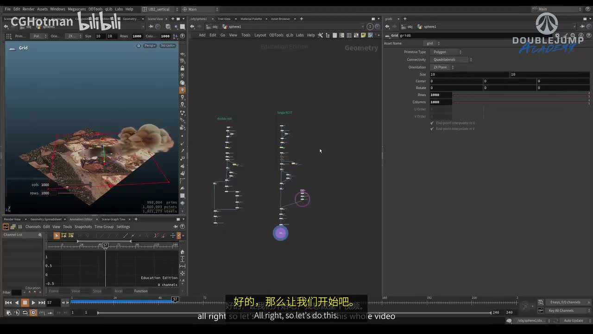This screenshot has width=593, height=334.
Task: Jump to first frame in playbar
Action: point(8,302)
